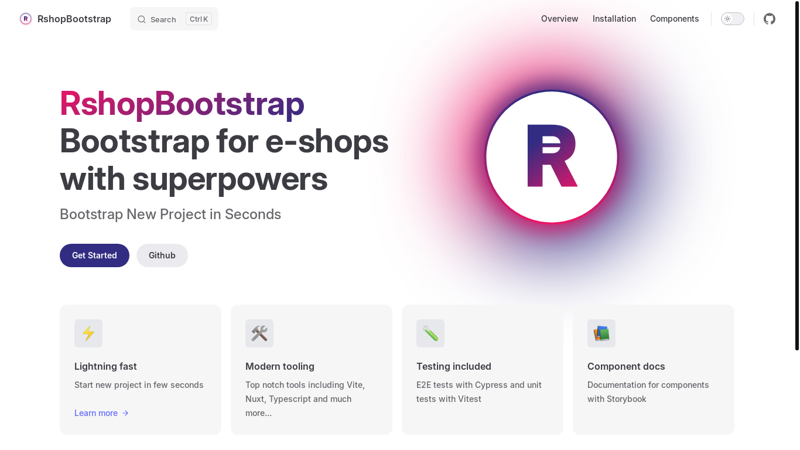
Task: Click the Testing included card title
Action: pyautogui.click(x=454, y=366)
